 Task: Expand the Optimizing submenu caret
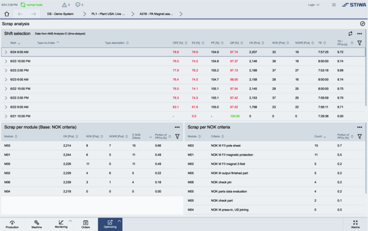coord(119,221)
